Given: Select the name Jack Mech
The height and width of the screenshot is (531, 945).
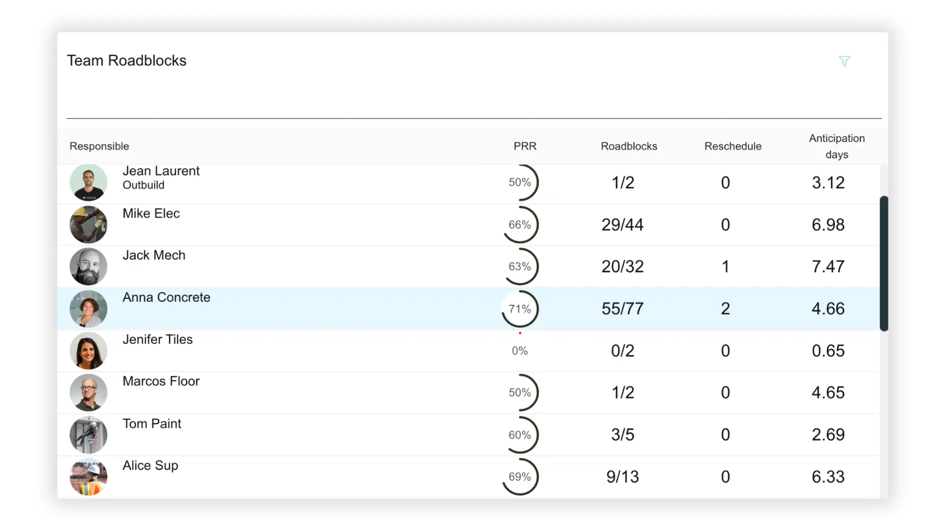Looking at the screenshot, I should pyautogui.click(x=154, y=255).
